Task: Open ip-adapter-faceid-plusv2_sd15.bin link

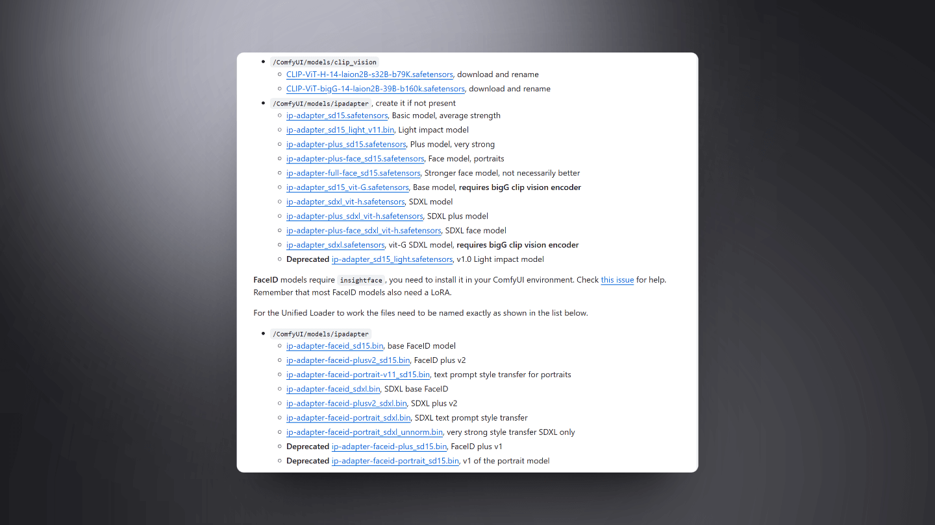Action: (x=348, y=360)
